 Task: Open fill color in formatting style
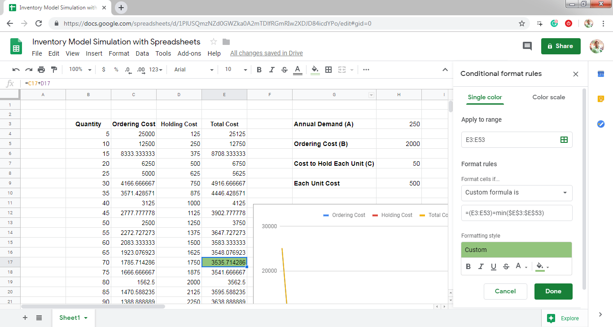[542, 266]
